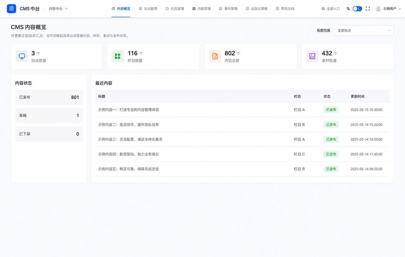Click the timestamp 2025-05-15 10:30:00
The height and width of the screenshot is (257, 405).
click(x=366, y=110)
